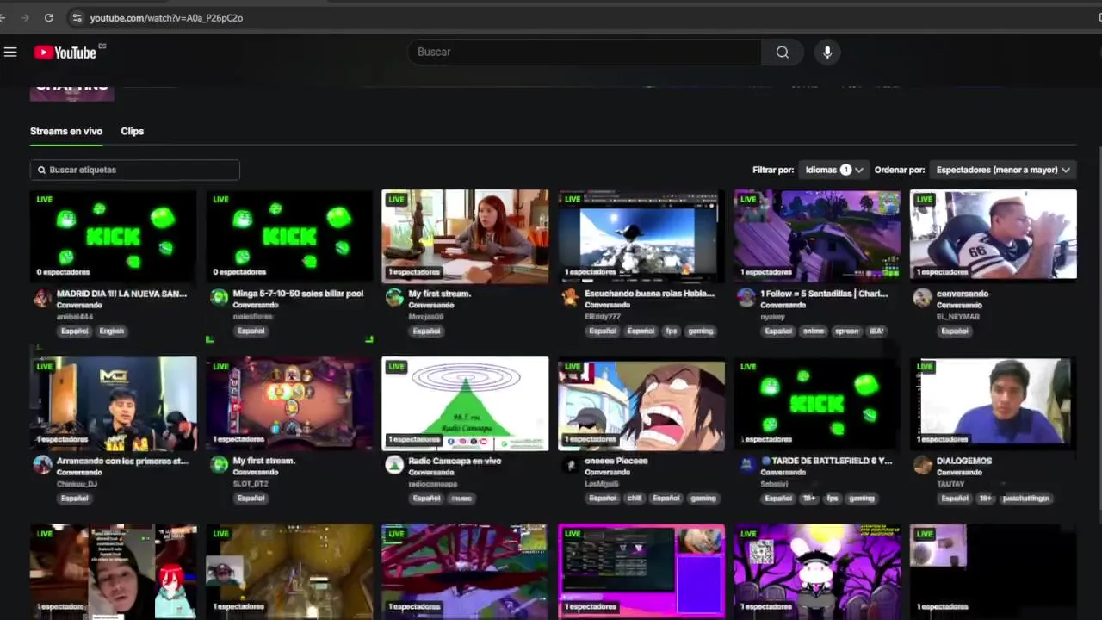The image size is (1102, 620).
Task: Open Arrancando con los primeros st... title
Action: [122, 461]
